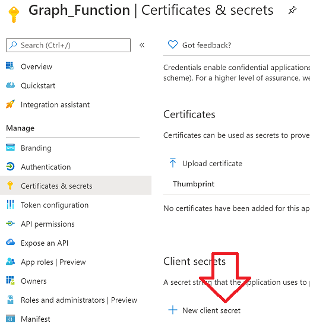Open the Got feedback? link
This screenshot has width=310, height=327.
point(207,45)
